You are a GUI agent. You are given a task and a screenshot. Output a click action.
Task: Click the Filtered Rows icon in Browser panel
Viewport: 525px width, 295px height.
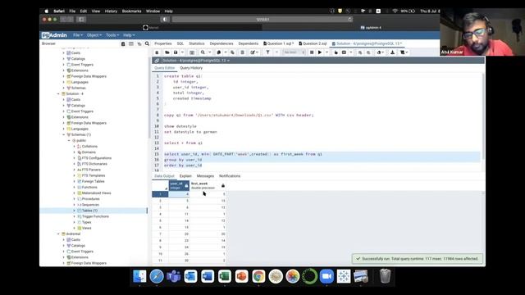point(139,43)
